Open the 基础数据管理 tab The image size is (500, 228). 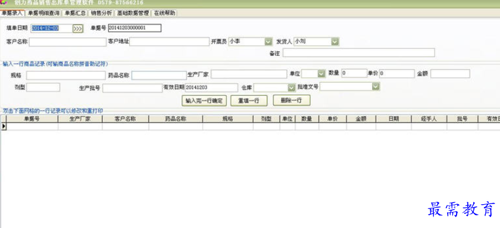tap(133, 13)
